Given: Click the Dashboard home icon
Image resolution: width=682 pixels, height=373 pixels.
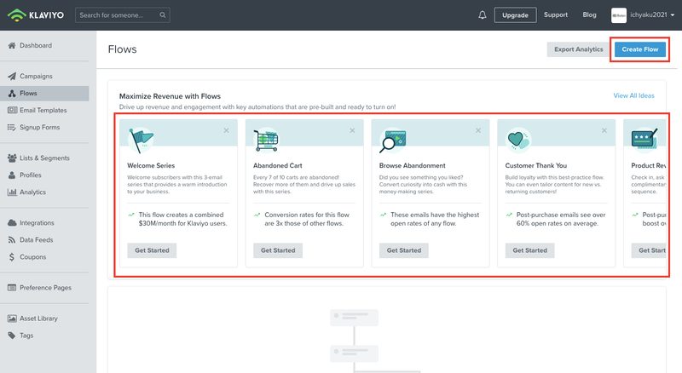Looking at the screenshot, I should (12, 45).
